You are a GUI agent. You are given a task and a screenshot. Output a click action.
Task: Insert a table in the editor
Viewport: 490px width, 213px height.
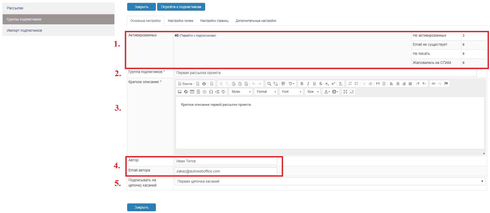click(x=192, y=92)
